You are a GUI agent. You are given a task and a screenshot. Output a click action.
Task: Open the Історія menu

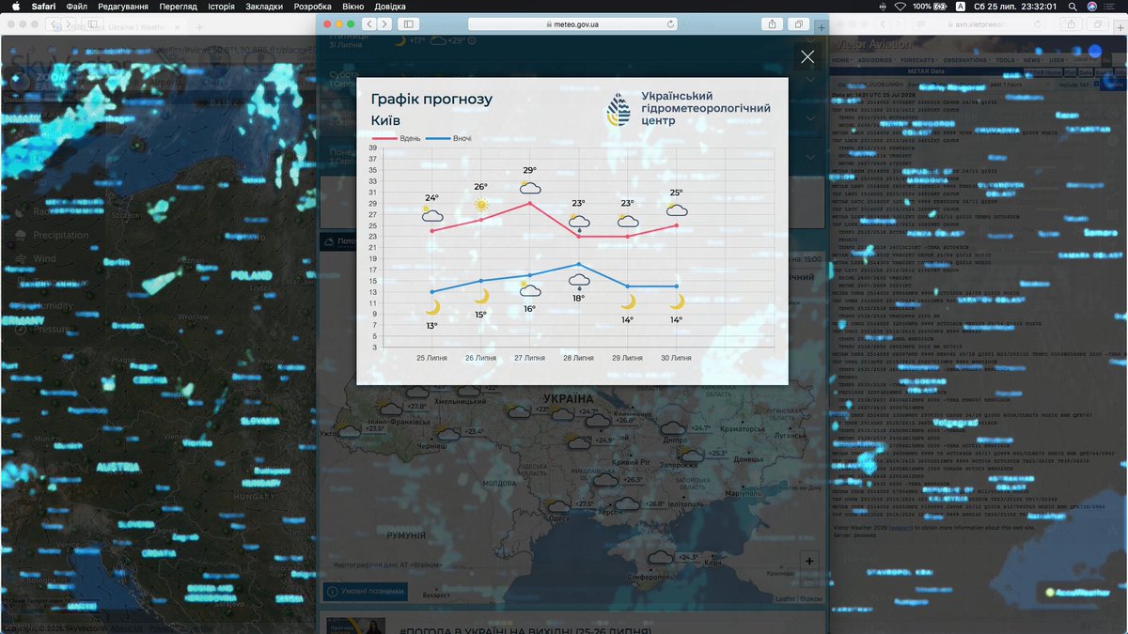pos(221,6)
